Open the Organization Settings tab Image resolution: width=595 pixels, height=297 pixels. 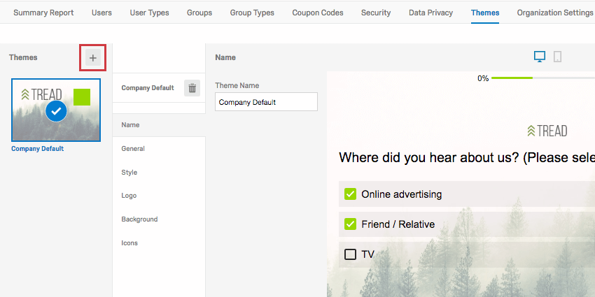(x=555, y=13)
